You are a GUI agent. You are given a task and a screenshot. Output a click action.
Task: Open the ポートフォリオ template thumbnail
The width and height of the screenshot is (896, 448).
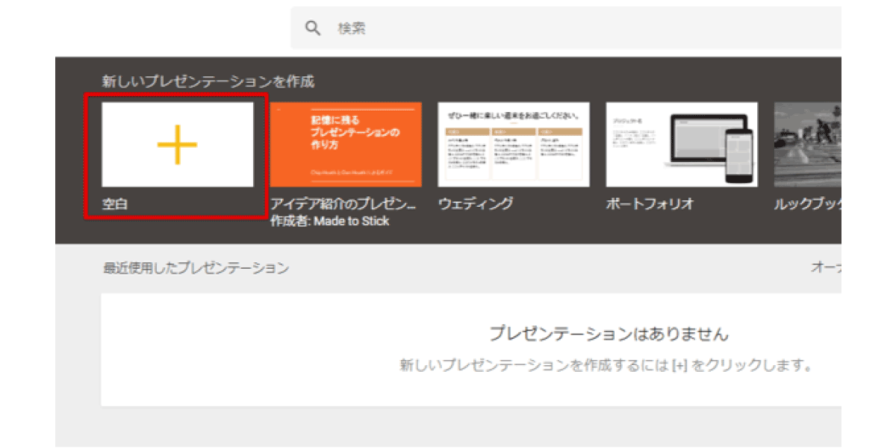pyautogui.click(x=682, y=144)
